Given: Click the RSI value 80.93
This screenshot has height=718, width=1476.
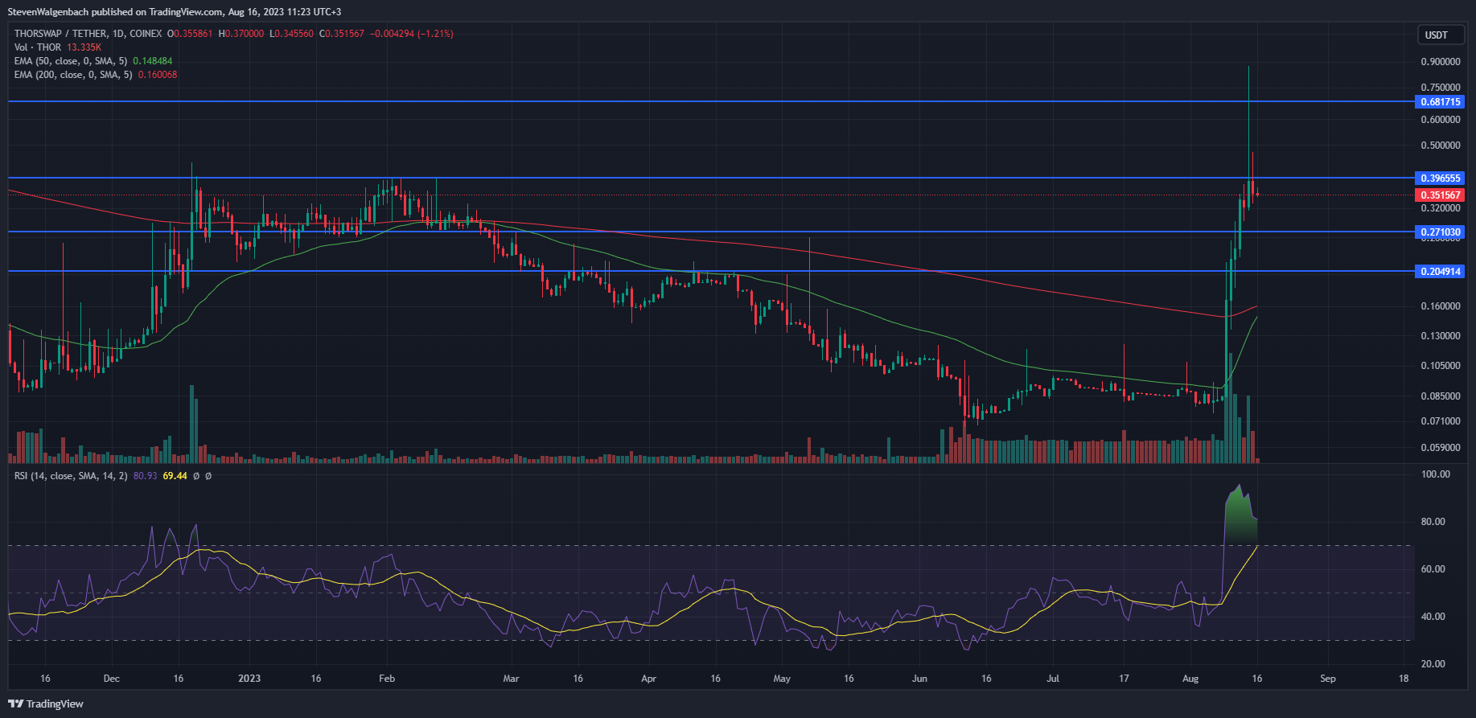Looking at the screenshot, I should click(145, 476).
